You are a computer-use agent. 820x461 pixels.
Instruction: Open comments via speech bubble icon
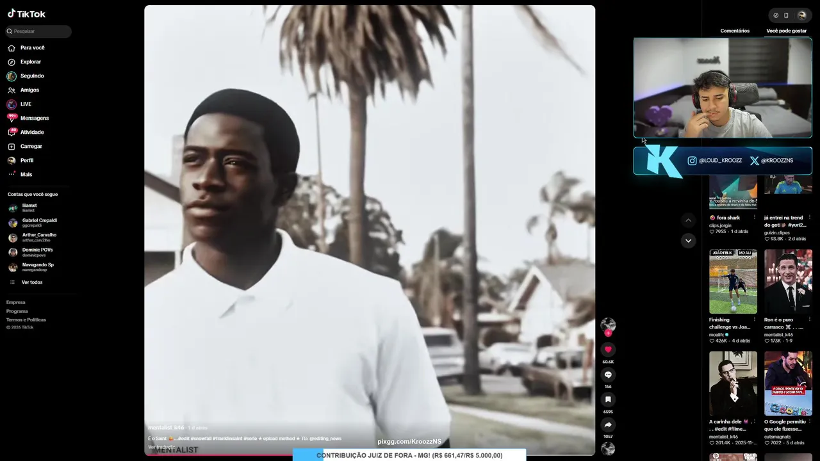(x=608, y=375)
